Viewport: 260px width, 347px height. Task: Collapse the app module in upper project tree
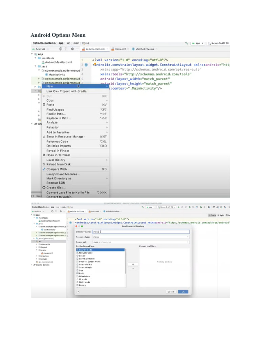[x=32, y=54]
